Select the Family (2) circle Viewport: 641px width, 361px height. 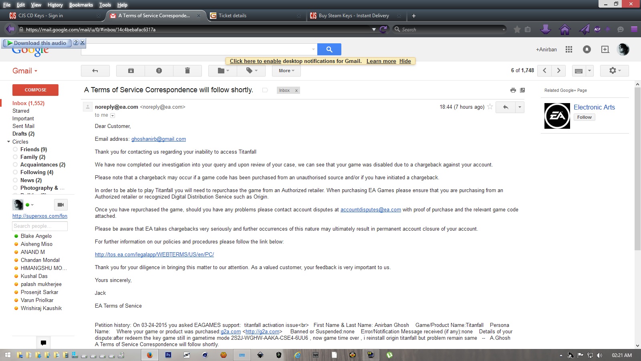pyautogui.click(x=33, y=157)
